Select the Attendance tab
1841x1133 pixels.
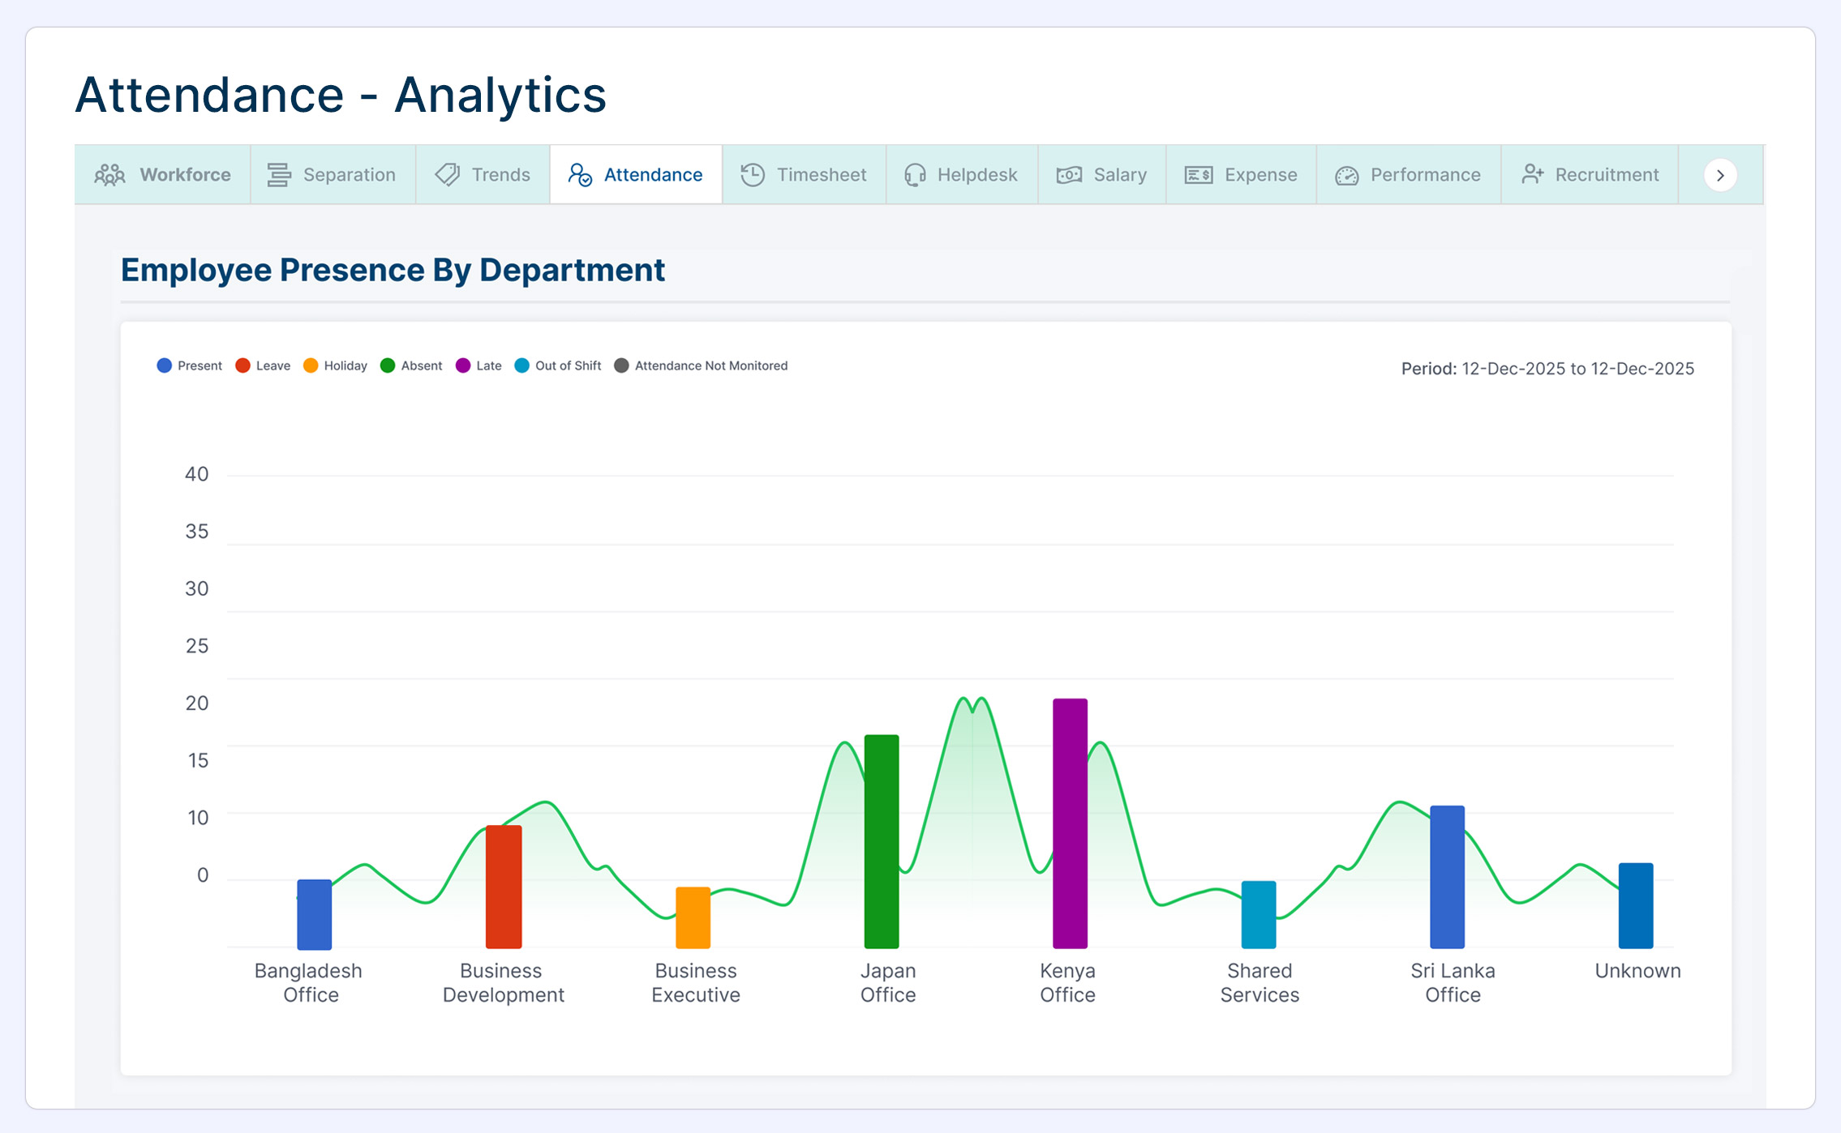click(636, 175)
